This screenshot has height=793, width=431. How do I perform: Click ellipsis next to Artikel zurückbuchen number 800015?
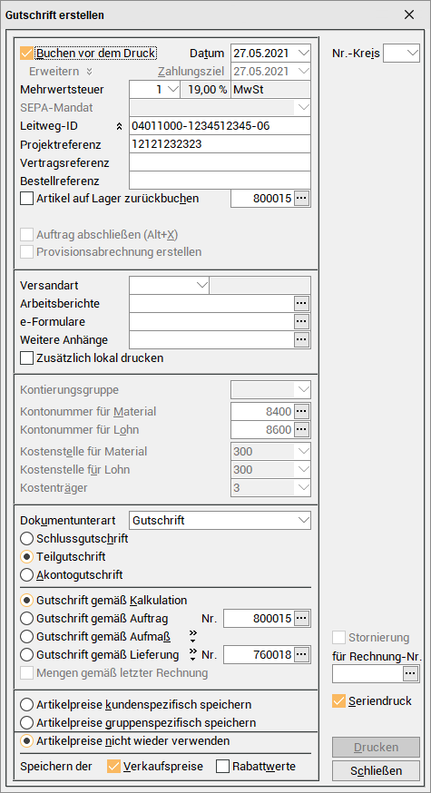click(x=301, y=198)
